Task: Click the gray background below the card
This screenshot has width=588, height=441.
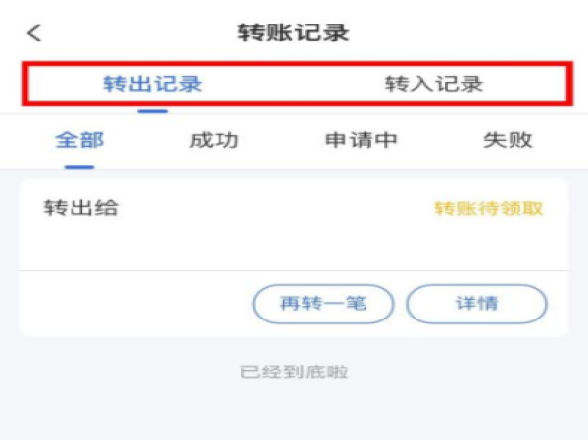Action: click(294, 409)
